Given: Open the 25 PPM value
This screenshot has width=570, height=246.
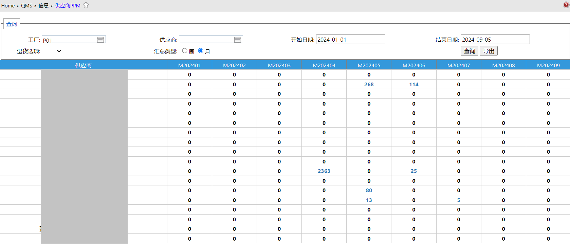Looking at the screenshot, I should click(414, 171).
